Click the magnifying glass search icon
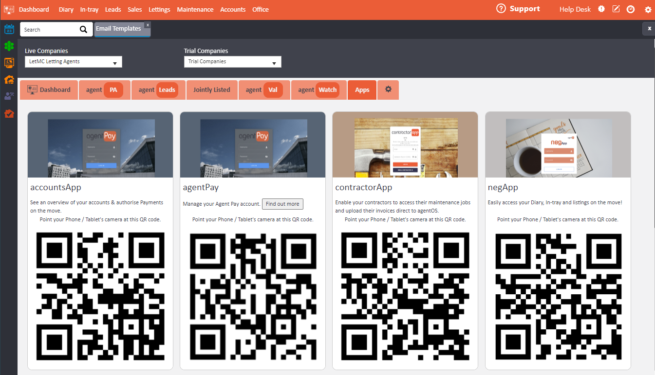This screenshot has height=375, width=655. pos(84,30)
